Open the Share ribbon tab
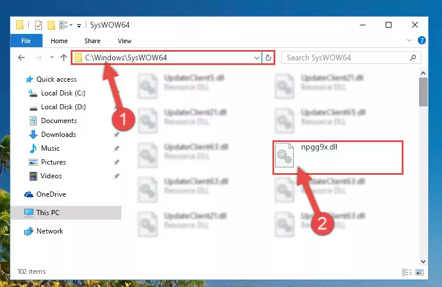This screenshot has height=287, width=442. coord(92,41)
